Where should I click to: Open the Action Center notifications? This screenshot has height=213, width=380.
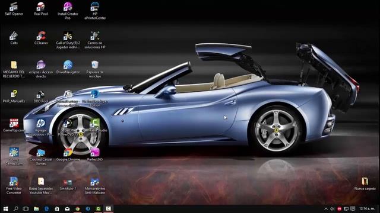click(353, 209)
